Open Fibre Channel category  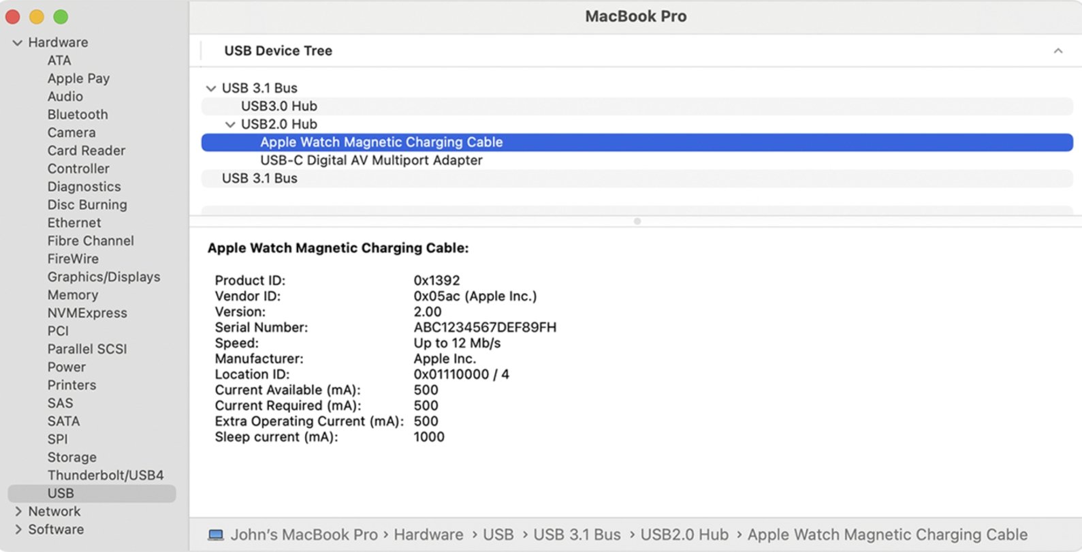click(x=91, y=241)
